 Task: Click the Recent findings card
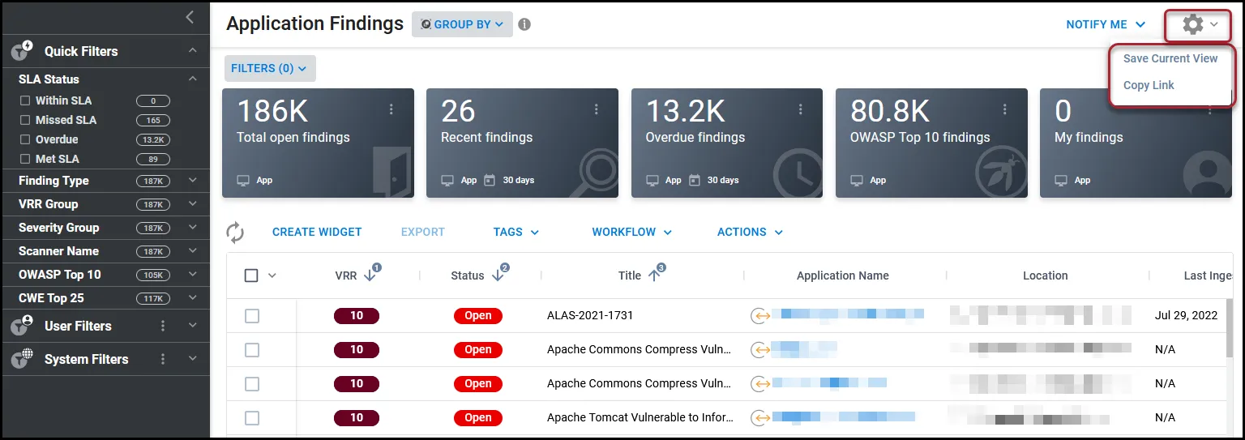click(522, 143)
